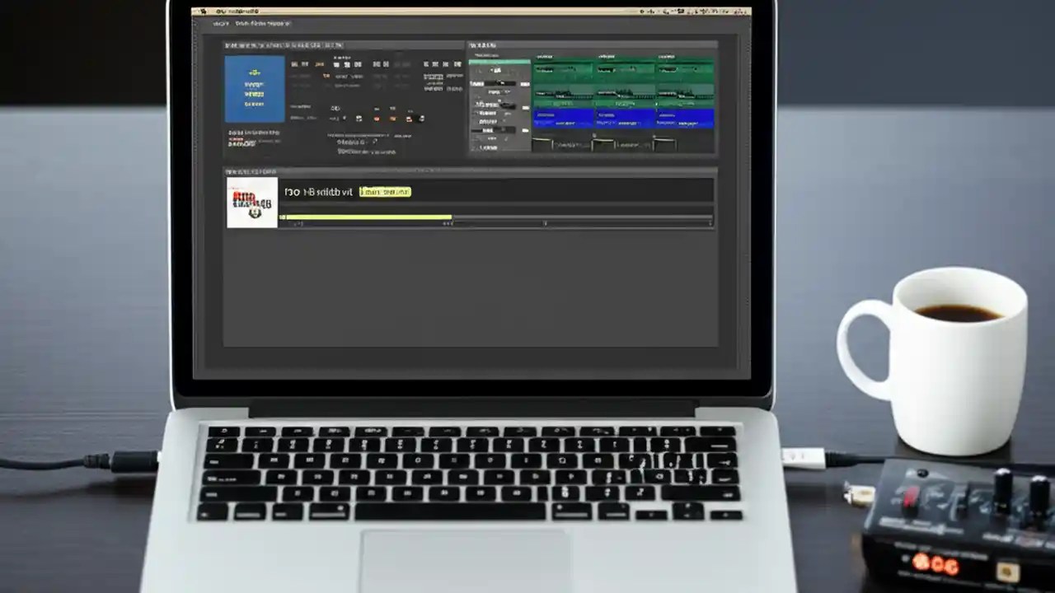Open the dark disc icon at the strip's right end
1055x593 pixels.
[420, 118]
